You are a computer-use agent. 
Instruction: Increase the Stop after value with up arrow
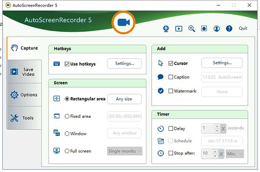[x=215, y=152]
